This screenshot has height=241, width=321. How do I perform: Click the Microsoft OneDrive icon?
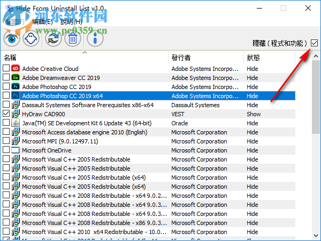pos(16,150)
